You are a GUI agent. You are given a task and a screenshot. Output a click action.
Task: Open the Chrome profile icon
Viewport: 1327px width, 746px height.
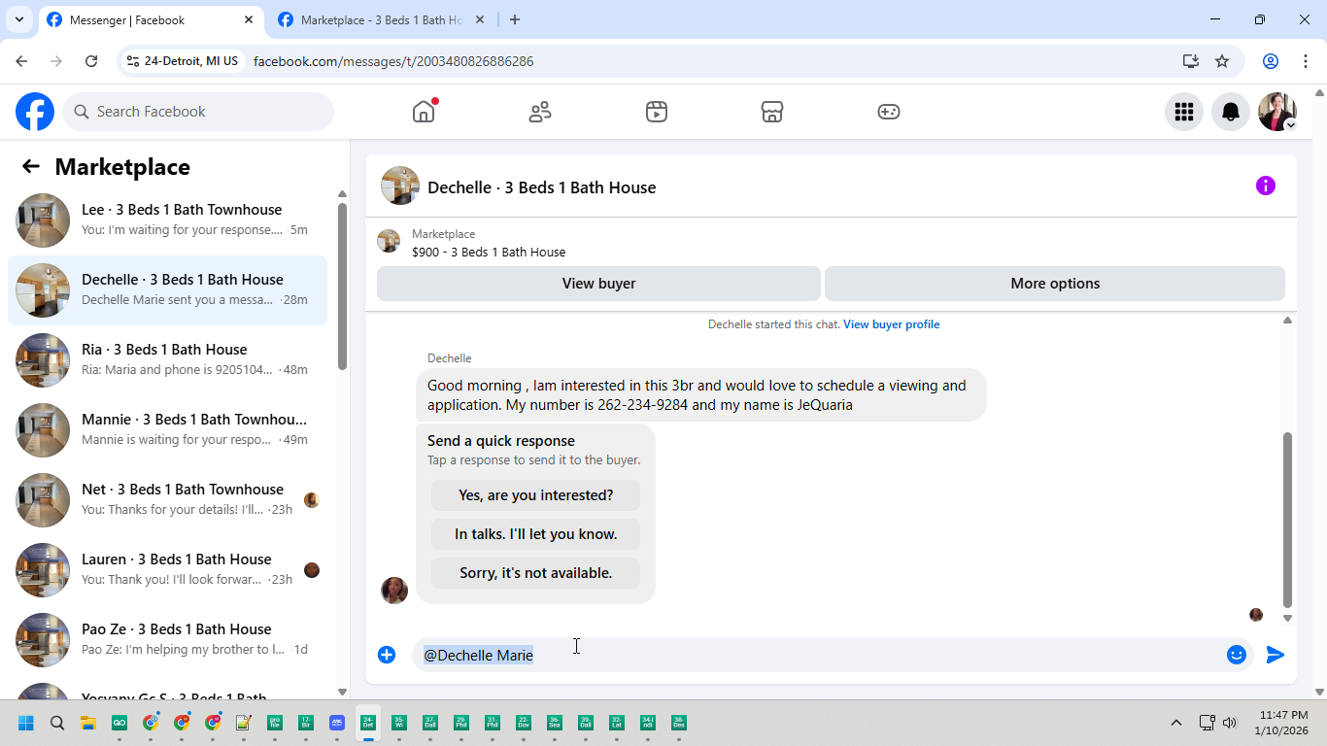1271,61
